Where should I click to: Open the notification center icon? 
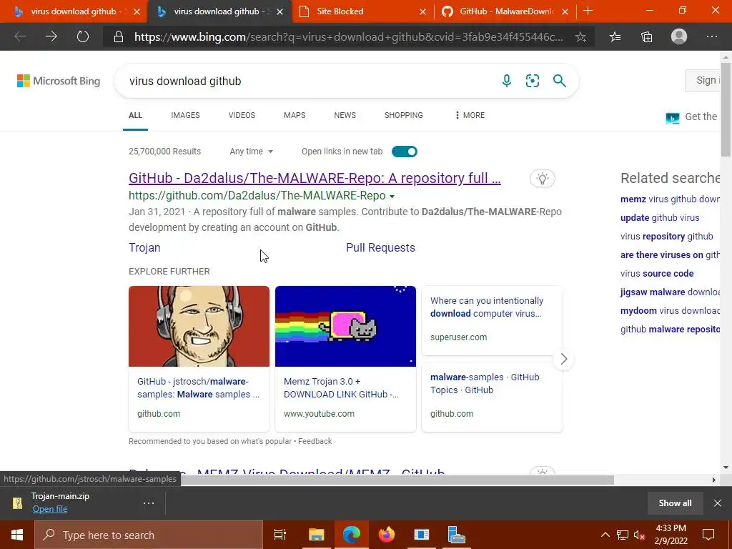tap(708, 535)
